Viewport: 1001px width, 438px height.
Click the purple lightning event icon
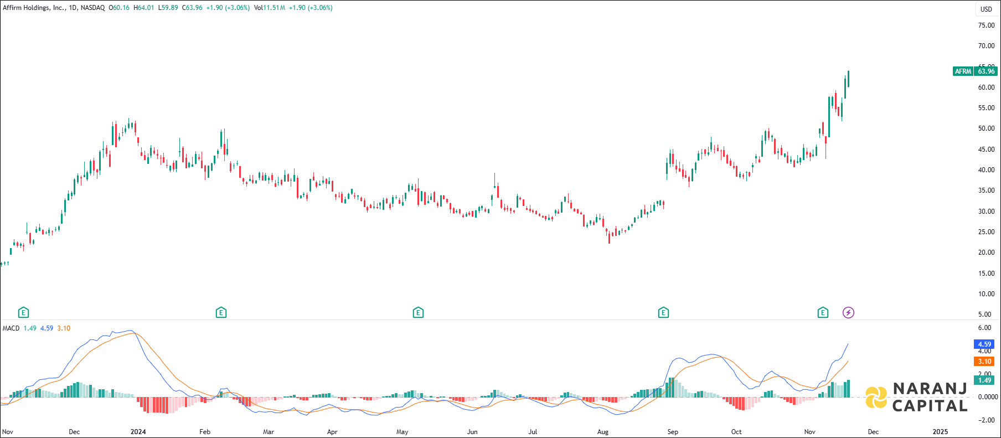click(x=848, y=313)
